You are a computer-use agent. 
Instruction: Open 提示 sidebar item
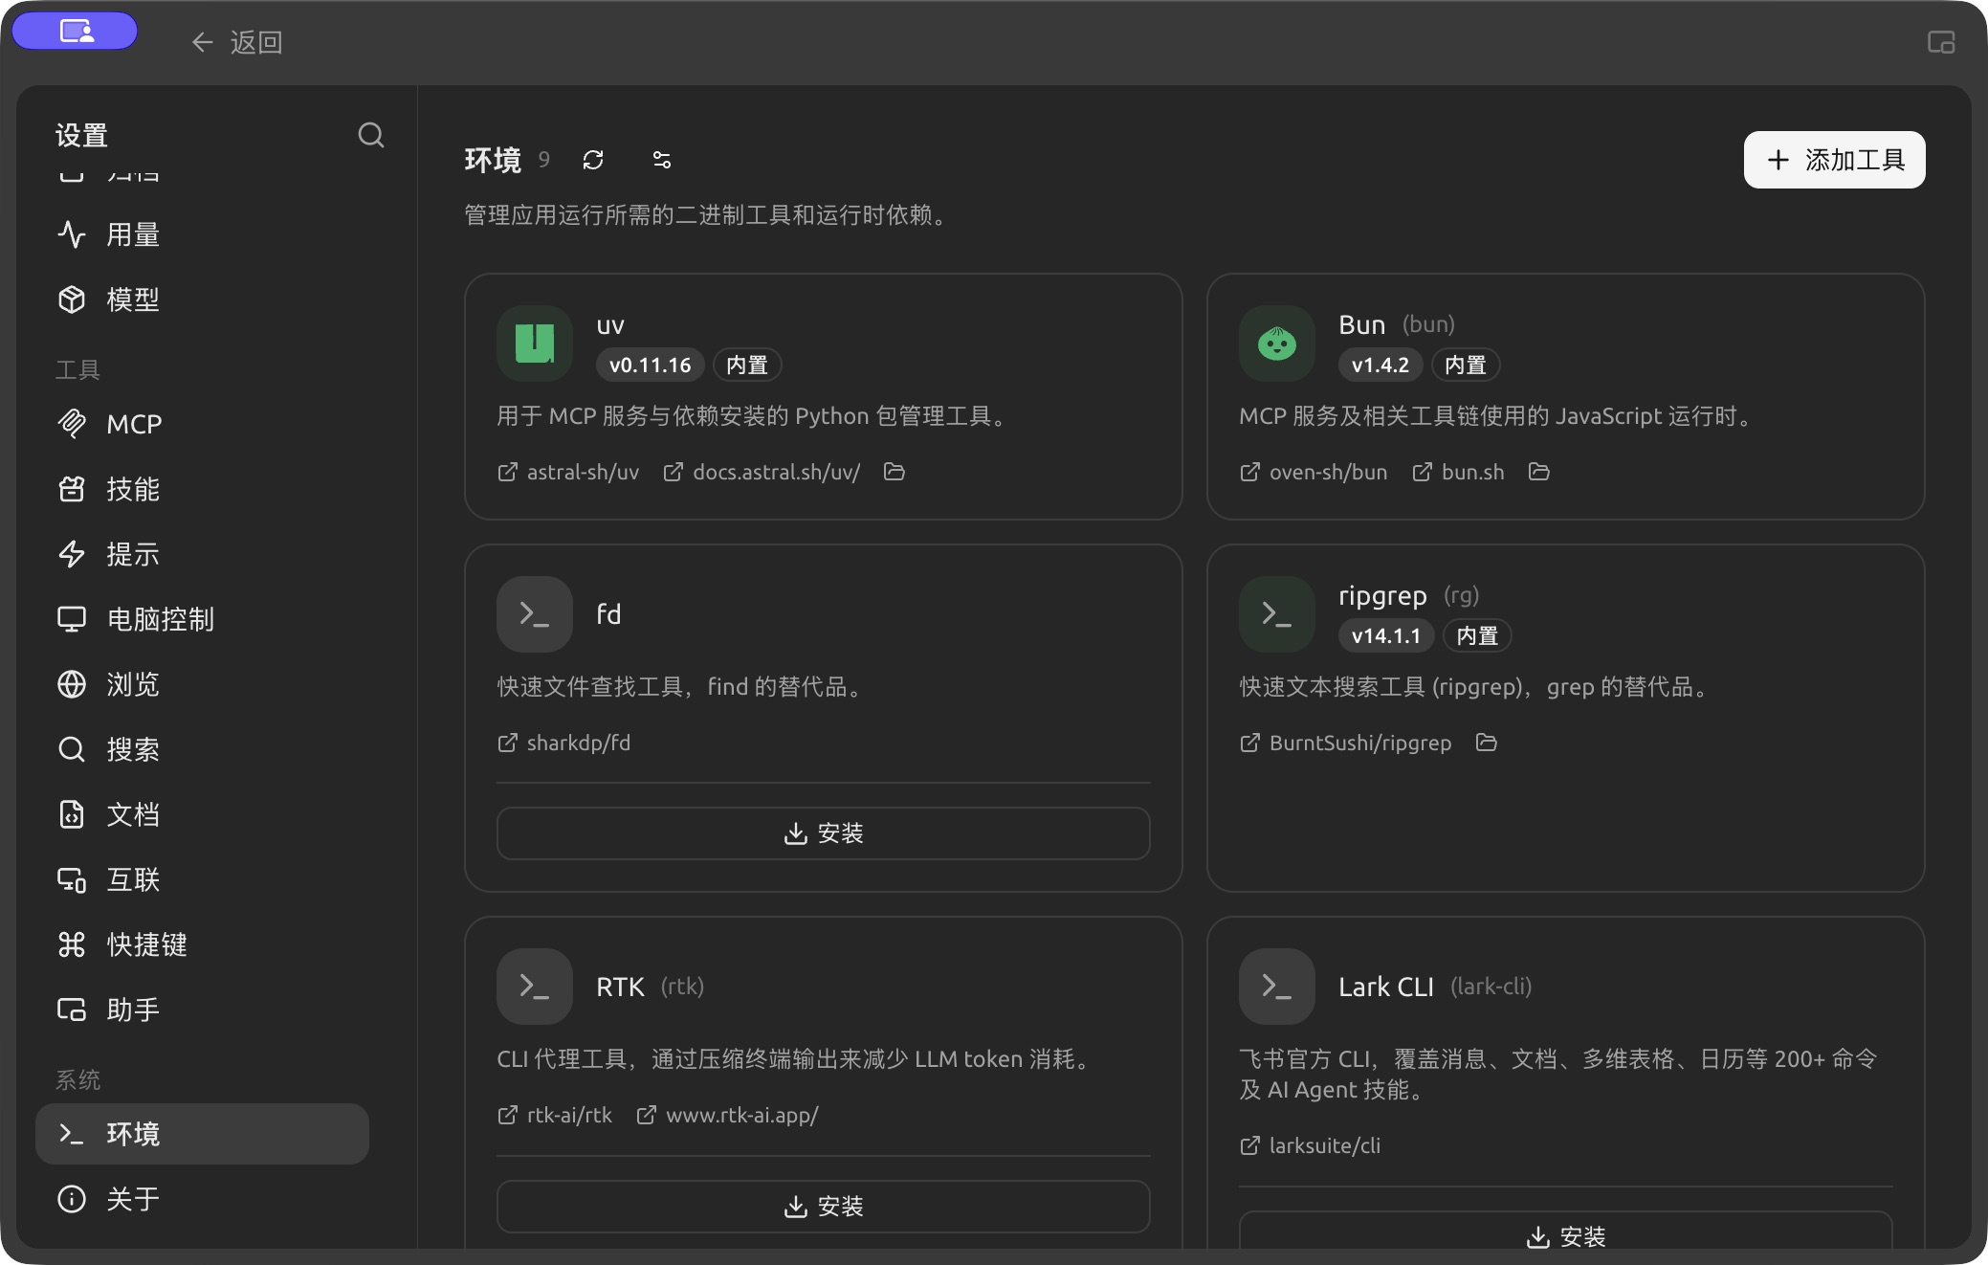pyautogui.click(x=202, y=554)
